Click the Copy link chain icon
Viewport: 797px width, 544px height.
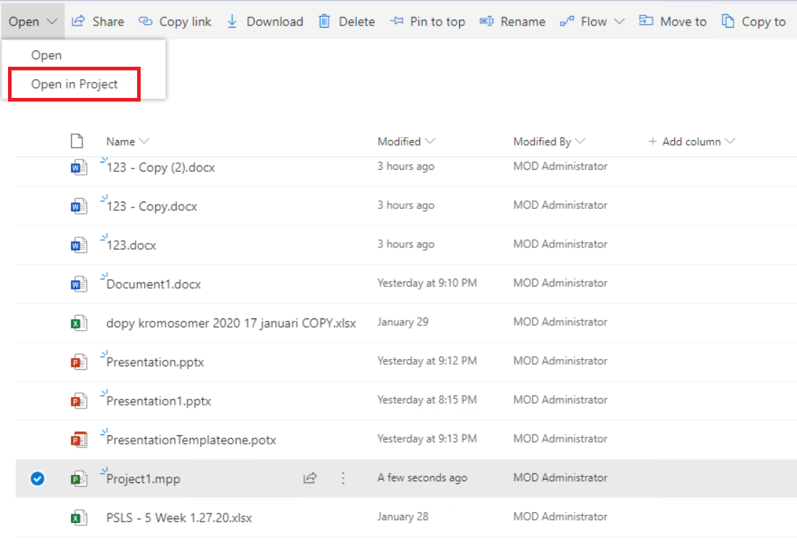(x=145, y=21)
